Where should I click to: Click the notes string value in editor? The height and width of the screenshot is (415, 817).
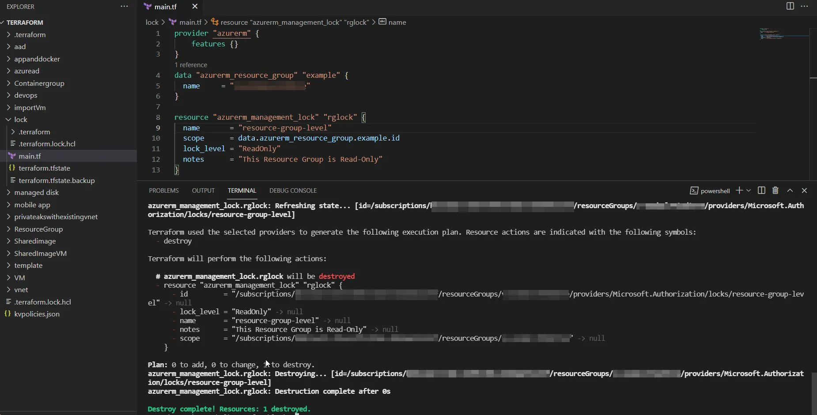310,159
